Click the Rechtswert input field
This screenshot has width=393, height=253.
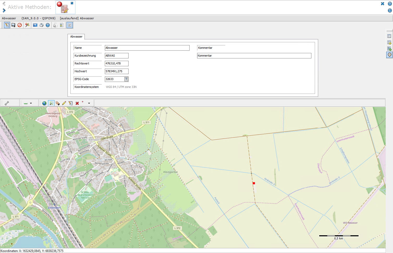coord(117,63)
